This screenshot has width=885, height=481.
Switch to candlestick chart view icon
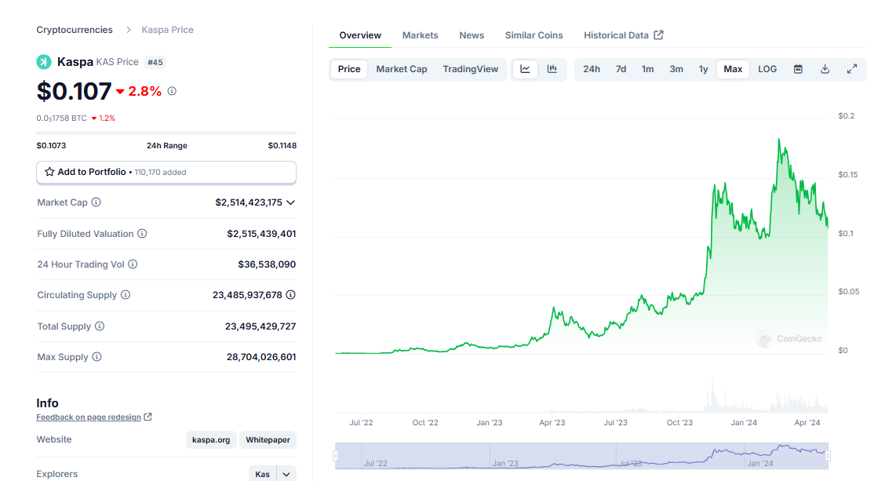(552, 69)
